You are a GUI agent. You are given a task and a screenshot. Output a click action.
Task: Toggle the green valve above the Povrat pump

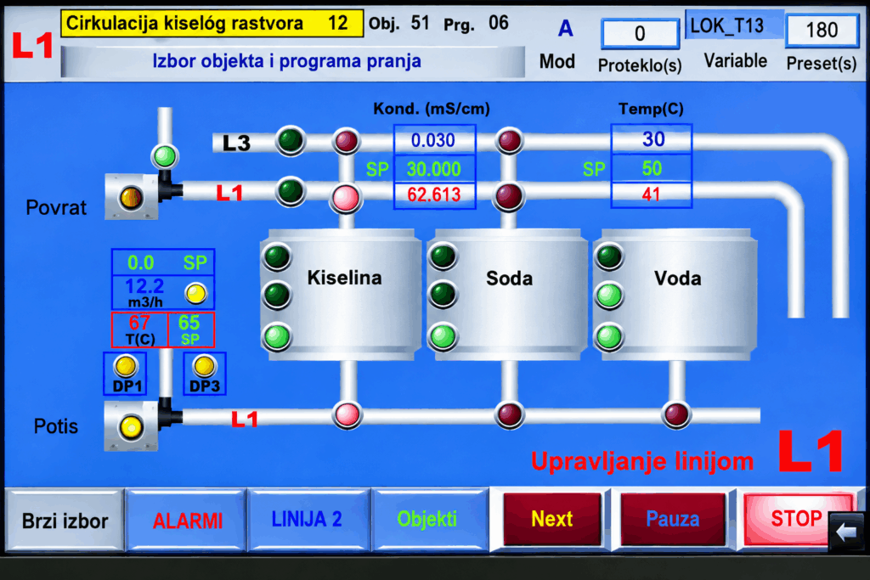click(164, 155)
